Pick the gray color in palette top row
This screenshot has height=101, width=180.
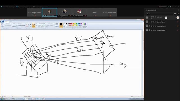[x=68, y=24]
